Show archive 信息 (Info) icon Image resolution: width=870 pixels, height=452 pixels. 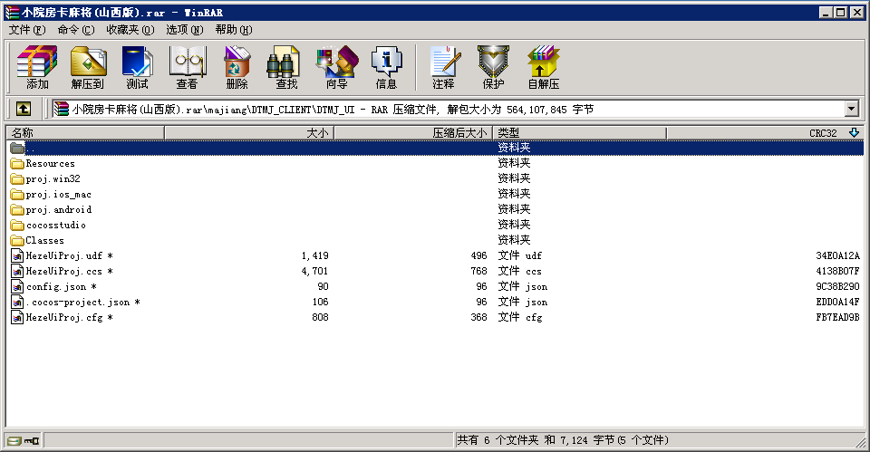click(386, 67)
